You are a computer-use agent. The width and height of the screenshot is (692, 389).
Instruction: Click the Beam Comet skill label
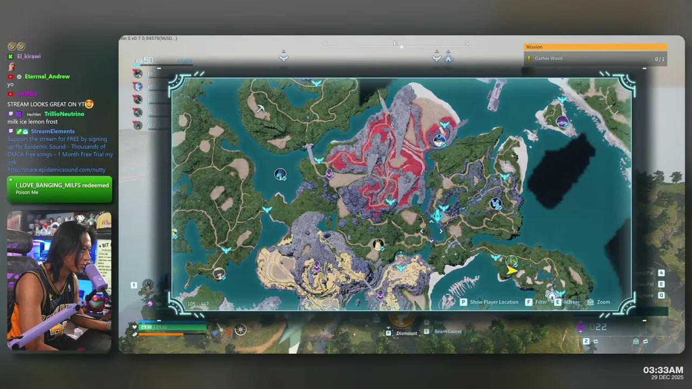[448, 331]
